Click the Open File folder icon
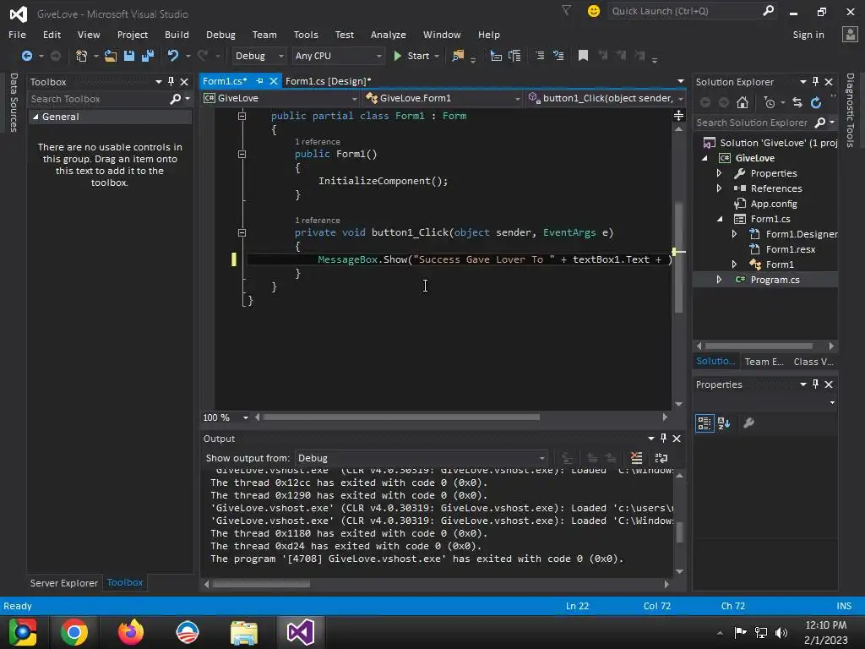The height and width of the screenshot is (649, 865). pyautogui.click(x=111, y=56)
